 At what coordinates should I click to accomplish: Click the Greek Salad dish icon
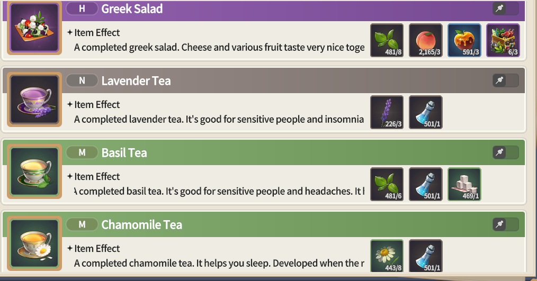tap(34, 28)
